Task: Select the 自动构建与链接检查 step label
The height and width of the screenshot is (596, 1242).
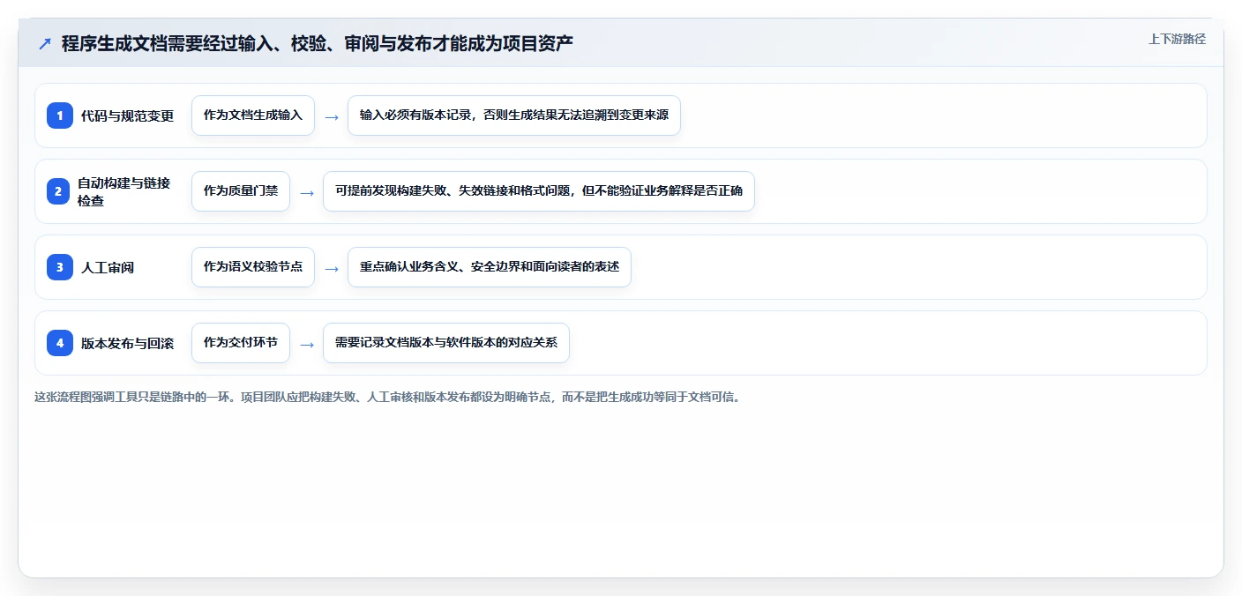Action: (x=124, y=191)
